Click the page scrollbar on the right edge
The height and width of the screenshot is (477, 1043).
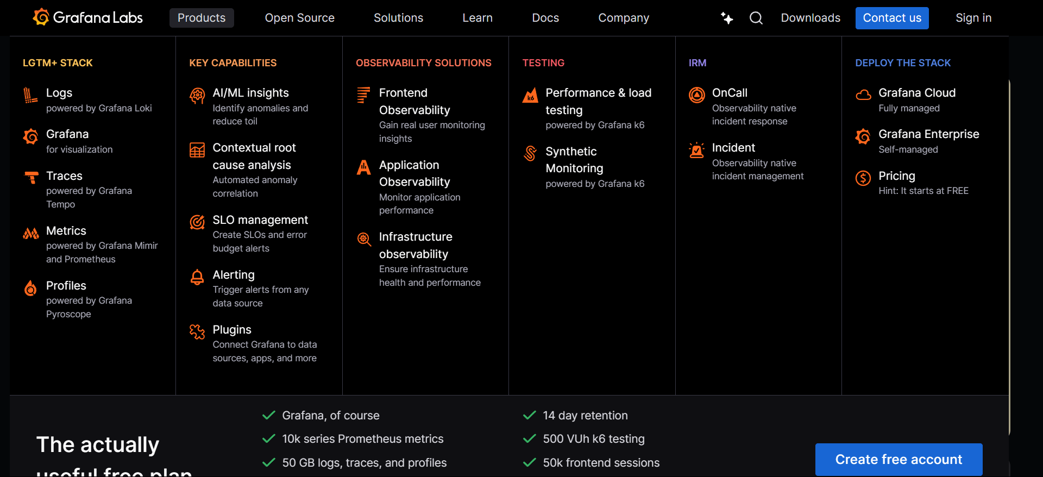(x=1009, y=258)
